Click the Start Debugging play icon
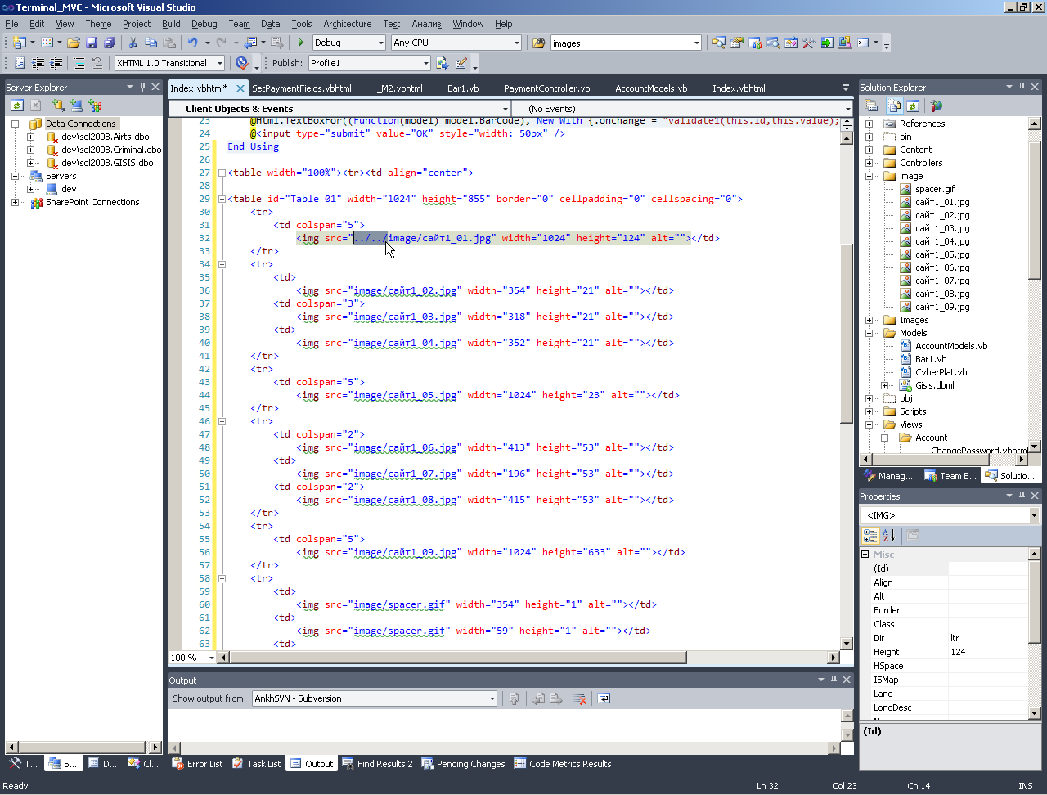Viewport: 1047px width, 795px height. point(301,43)
